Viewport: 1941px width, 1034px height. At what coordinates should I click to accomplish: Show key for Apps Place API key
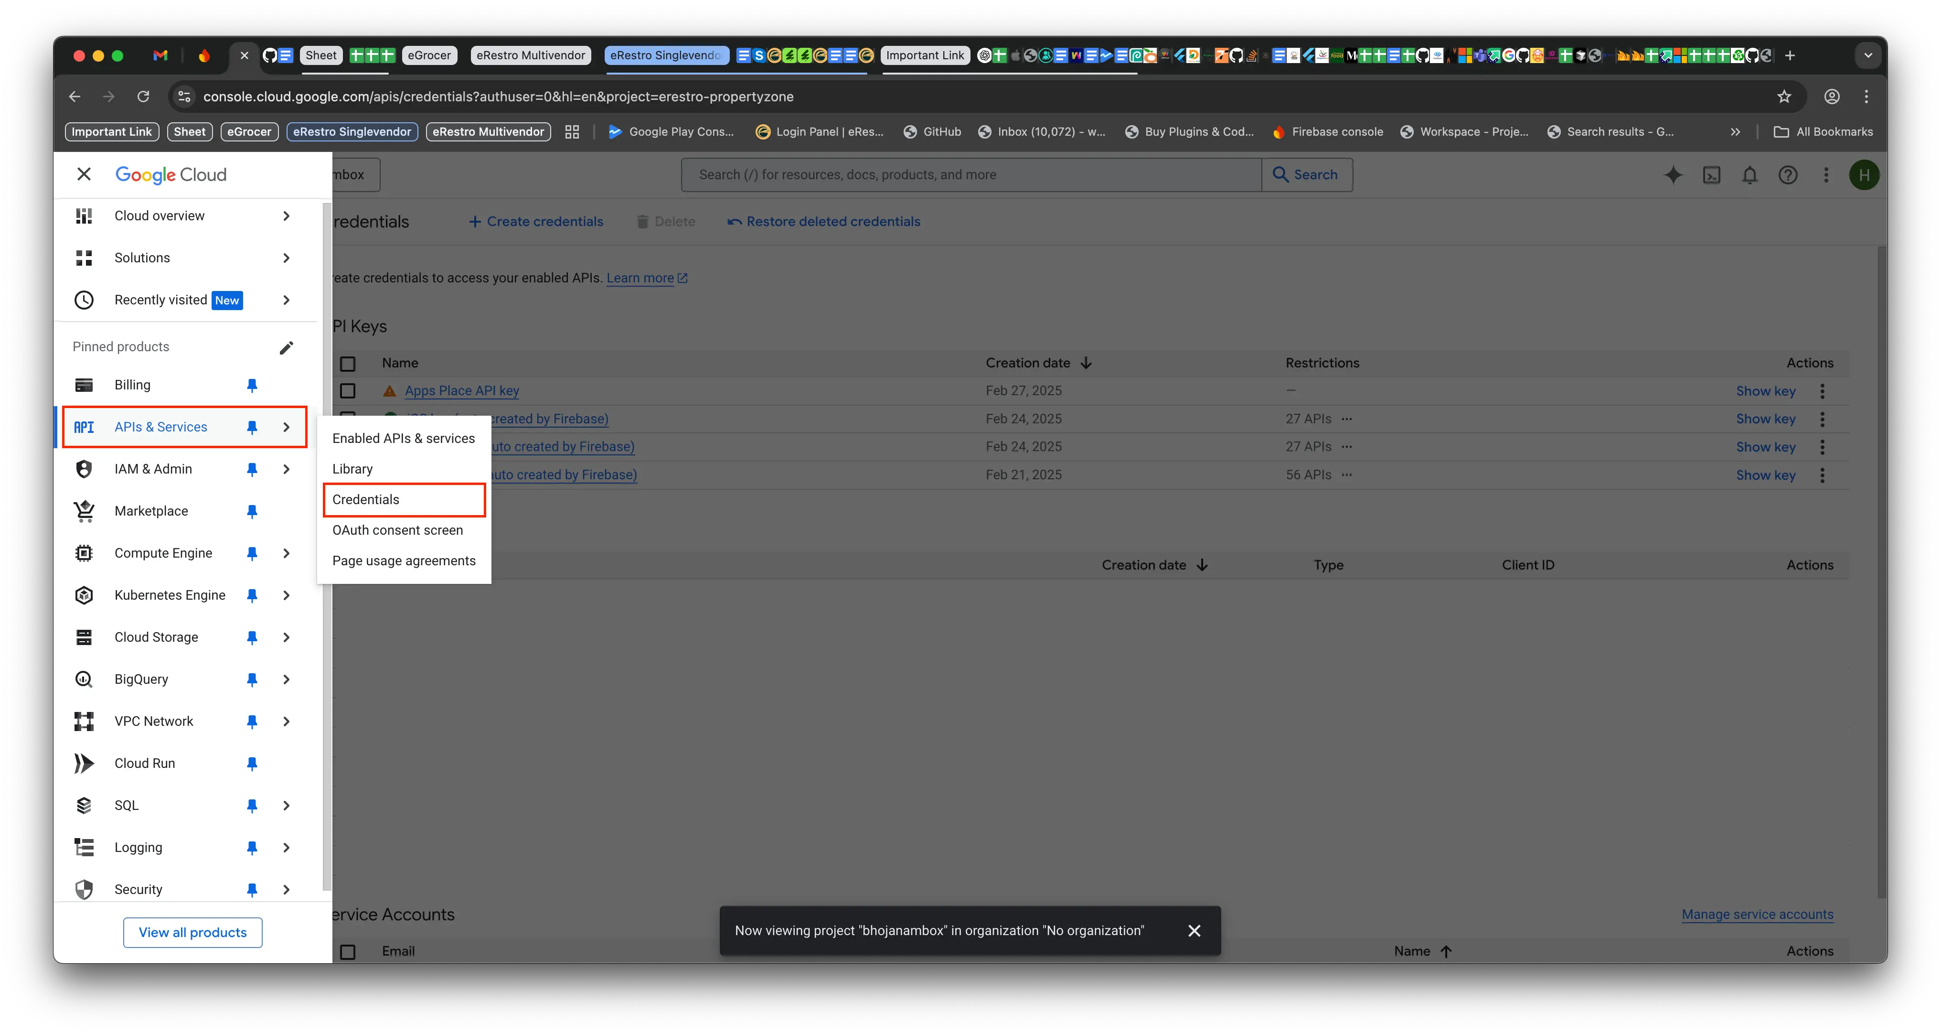tap(1765, 390)
